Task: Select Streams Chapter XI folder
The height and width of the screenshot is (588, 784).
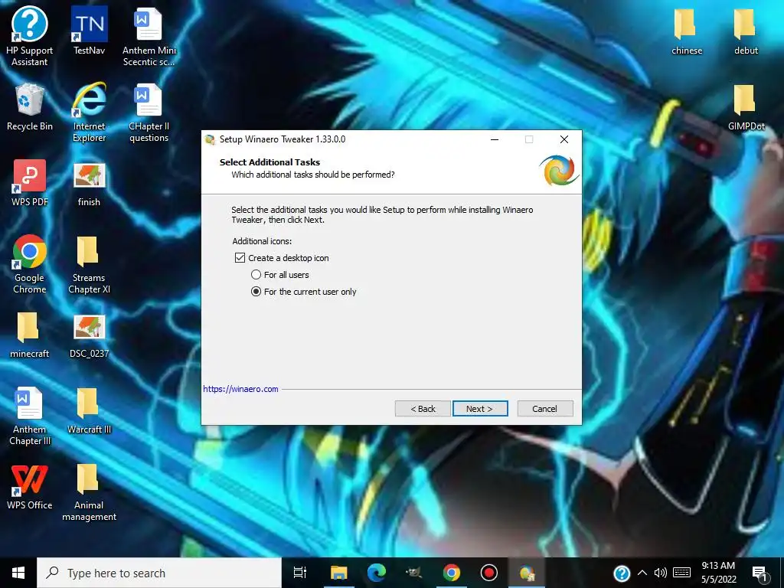Action: [89, 265]
